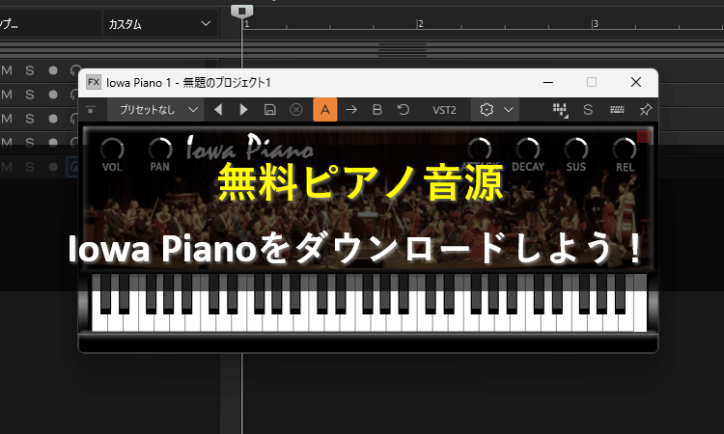The image size is (724, 434).
Task: Save the current preset with disk icon
Action: [270, 110]
